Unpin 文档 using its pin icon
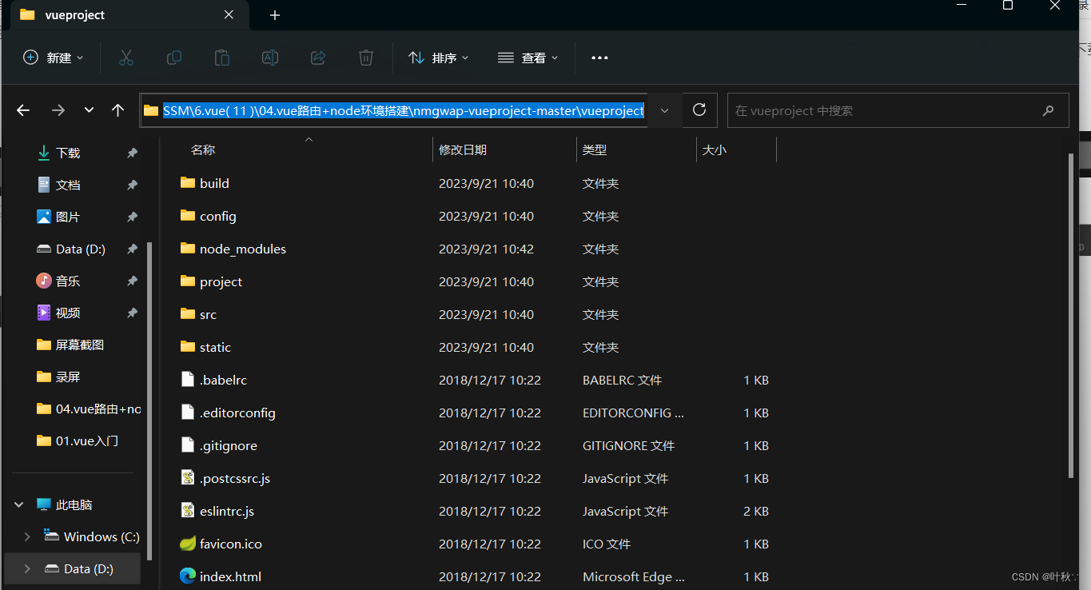This screenshot has width=1091, height=590. pos(133,185)
